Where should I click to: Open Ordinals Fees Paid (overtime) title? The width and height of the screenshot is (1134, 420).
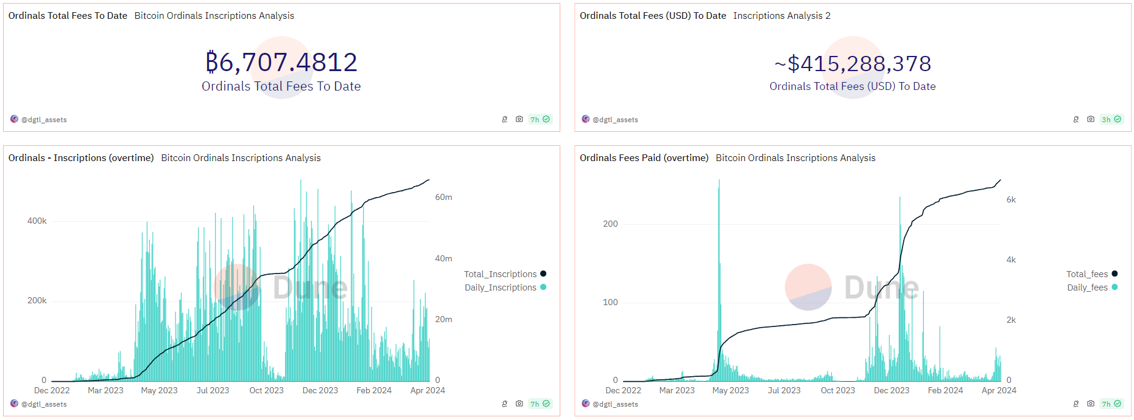coord(644,158)
